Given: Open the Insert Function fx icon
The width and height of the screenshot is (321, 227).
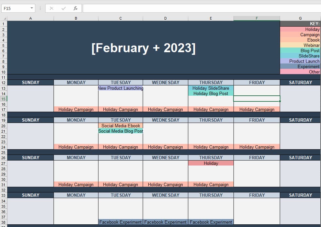Looking at the screenshot, I should tap(75, 8).
